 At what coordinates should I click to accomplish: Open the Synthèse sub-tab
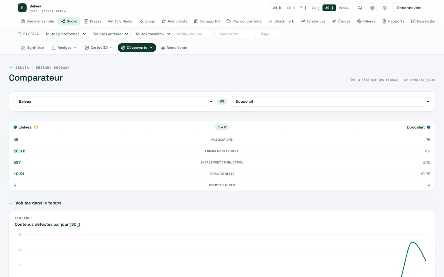33,48
